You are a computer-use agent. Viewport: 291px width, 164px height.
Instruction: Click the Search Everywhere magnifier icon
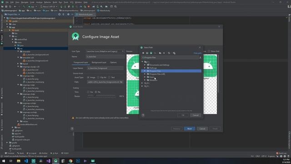(115, 6)
